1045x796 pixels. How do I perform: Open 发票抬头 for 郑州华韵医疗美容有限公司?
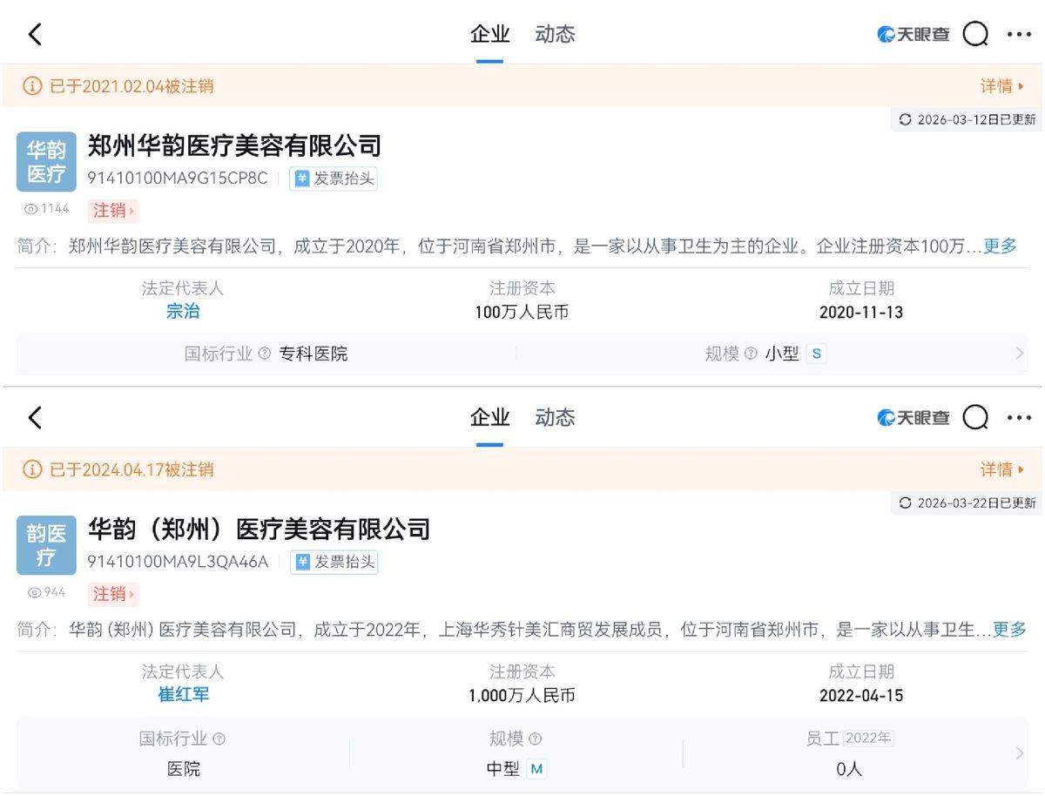334,179
